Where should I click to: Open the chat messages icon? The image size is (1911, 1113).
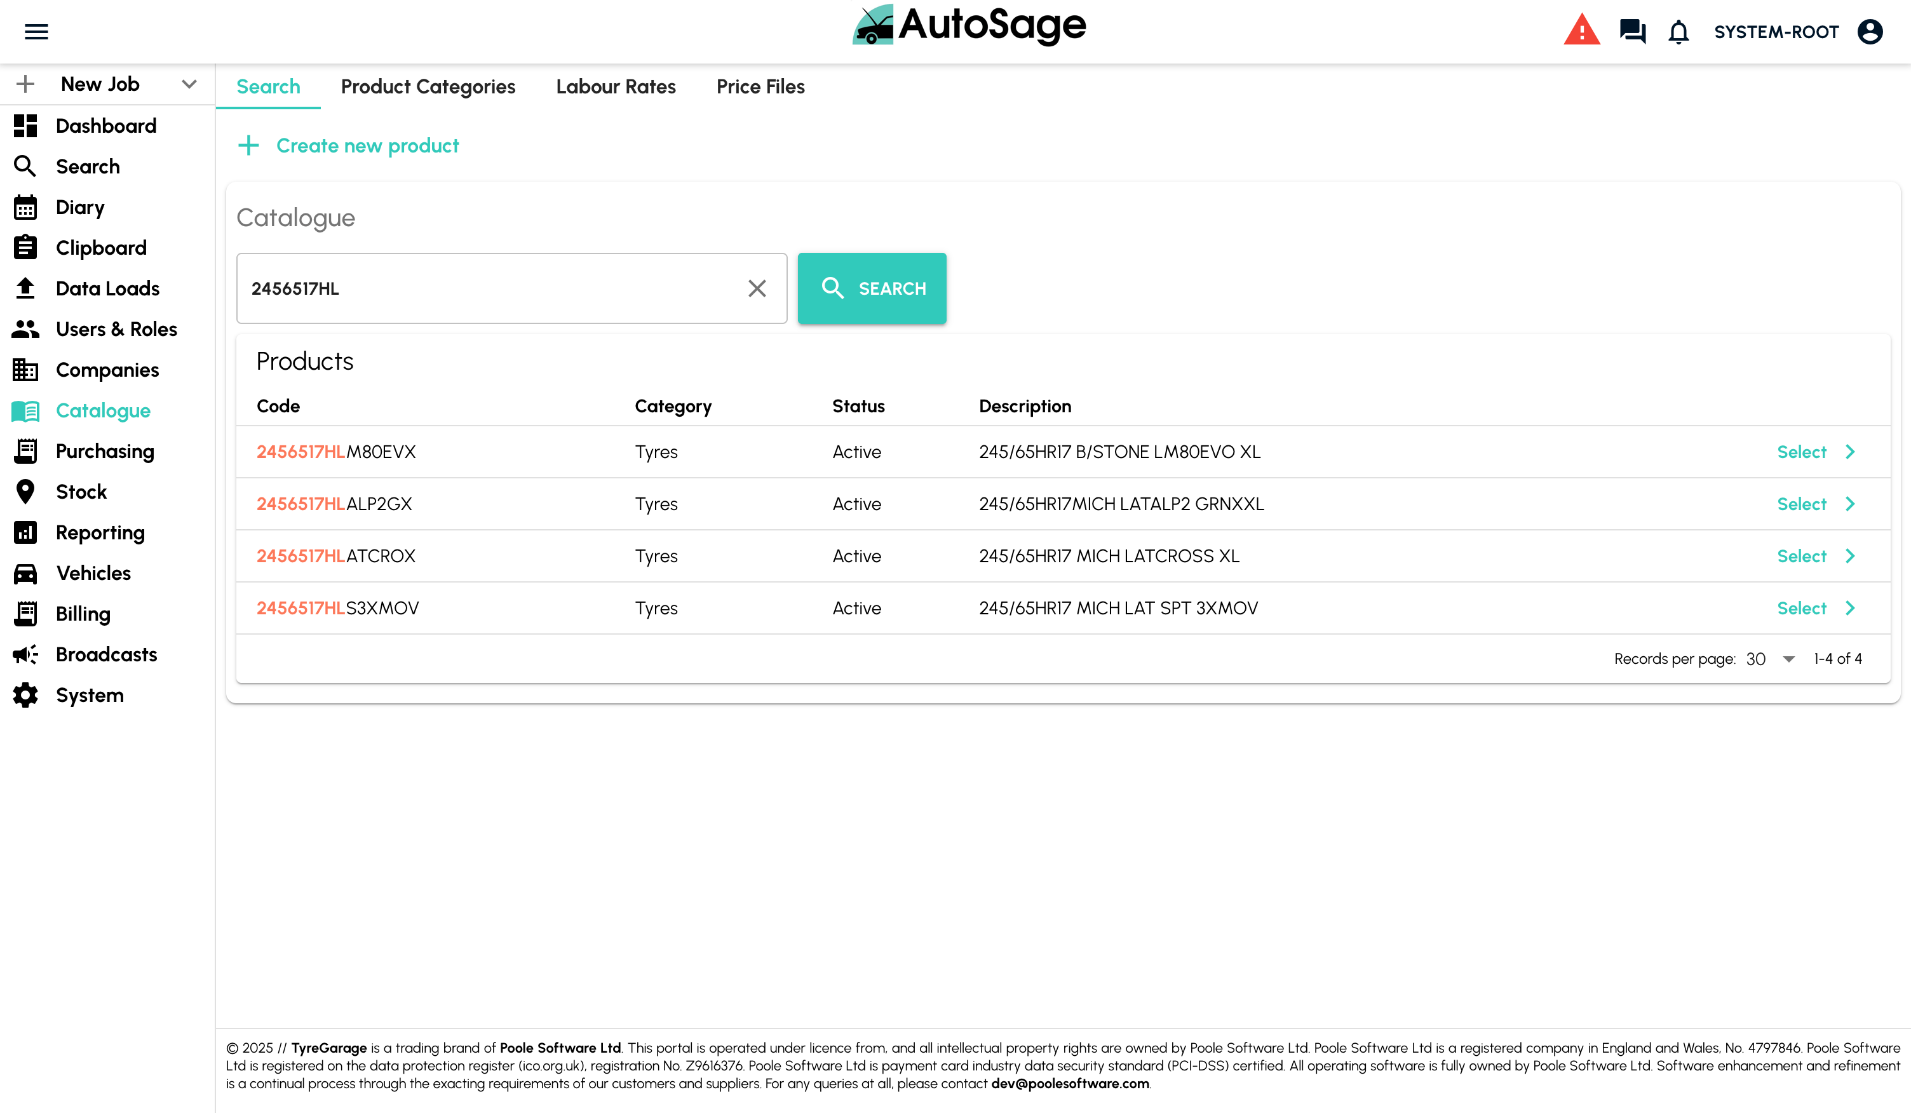(1632, 31)
